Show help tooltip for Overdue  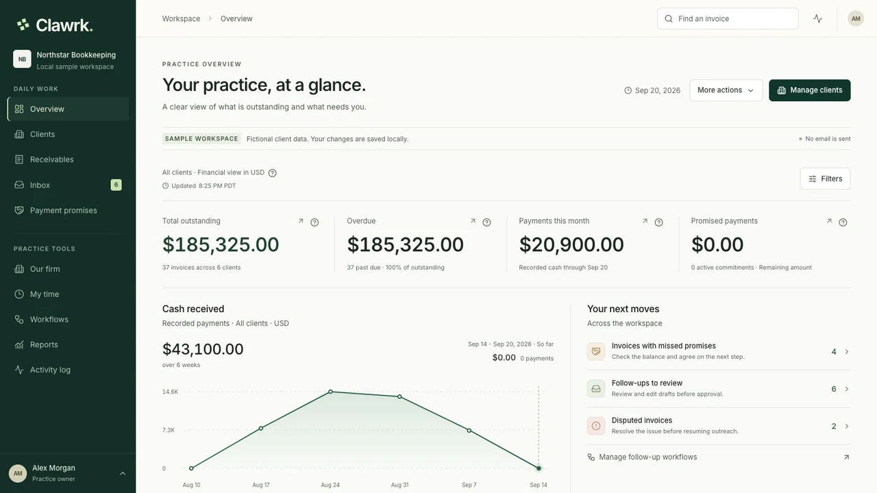[486, 223]
